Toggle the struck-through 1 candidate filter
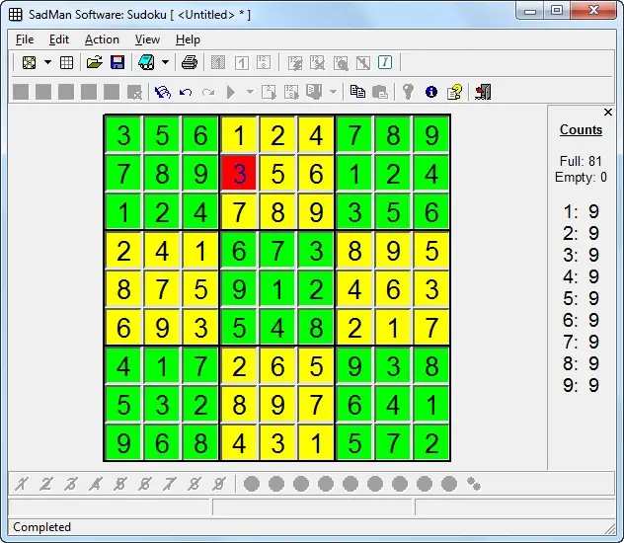The image size is (624, 543). coord(22,484)
